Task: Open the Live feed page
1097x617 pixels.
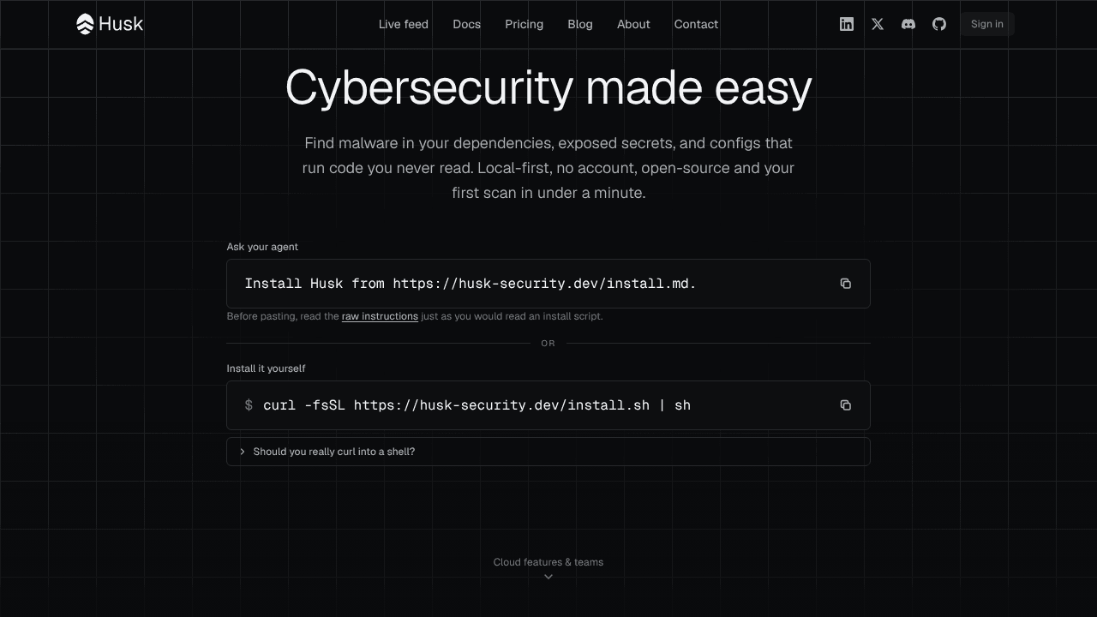Action: (404, 24)
